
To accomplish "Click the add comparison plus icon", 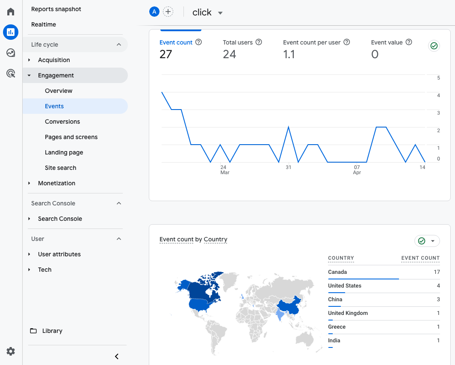I will coord(168,12).
